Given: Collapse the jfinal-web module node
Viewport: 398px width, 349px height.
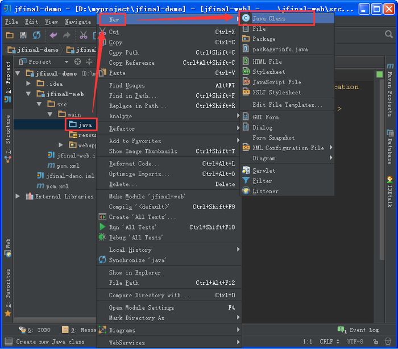Looking at the screenshot, I should [28, 94].
